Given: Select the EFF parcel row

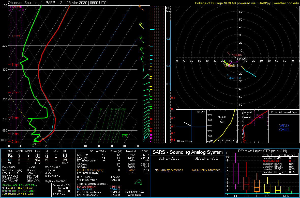Looking at the screenshot, I should tap(38, 157).
